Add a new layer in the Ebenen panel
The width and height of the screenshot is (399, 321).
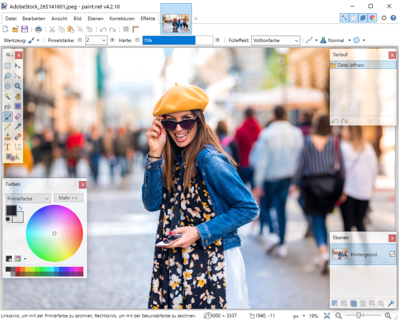click(x=334, y=303)
